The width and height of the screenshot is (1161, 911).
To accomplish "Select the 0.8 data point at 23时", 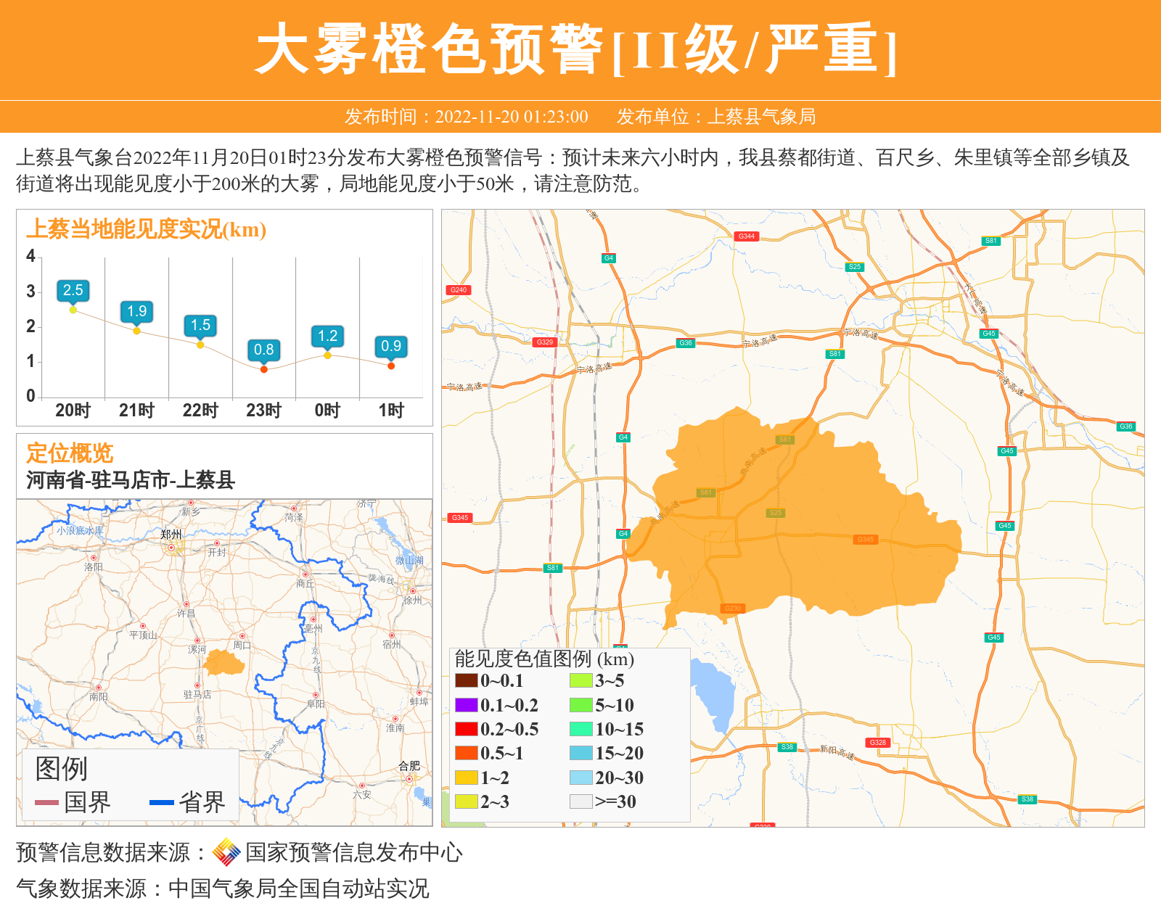I will (264, 369).
